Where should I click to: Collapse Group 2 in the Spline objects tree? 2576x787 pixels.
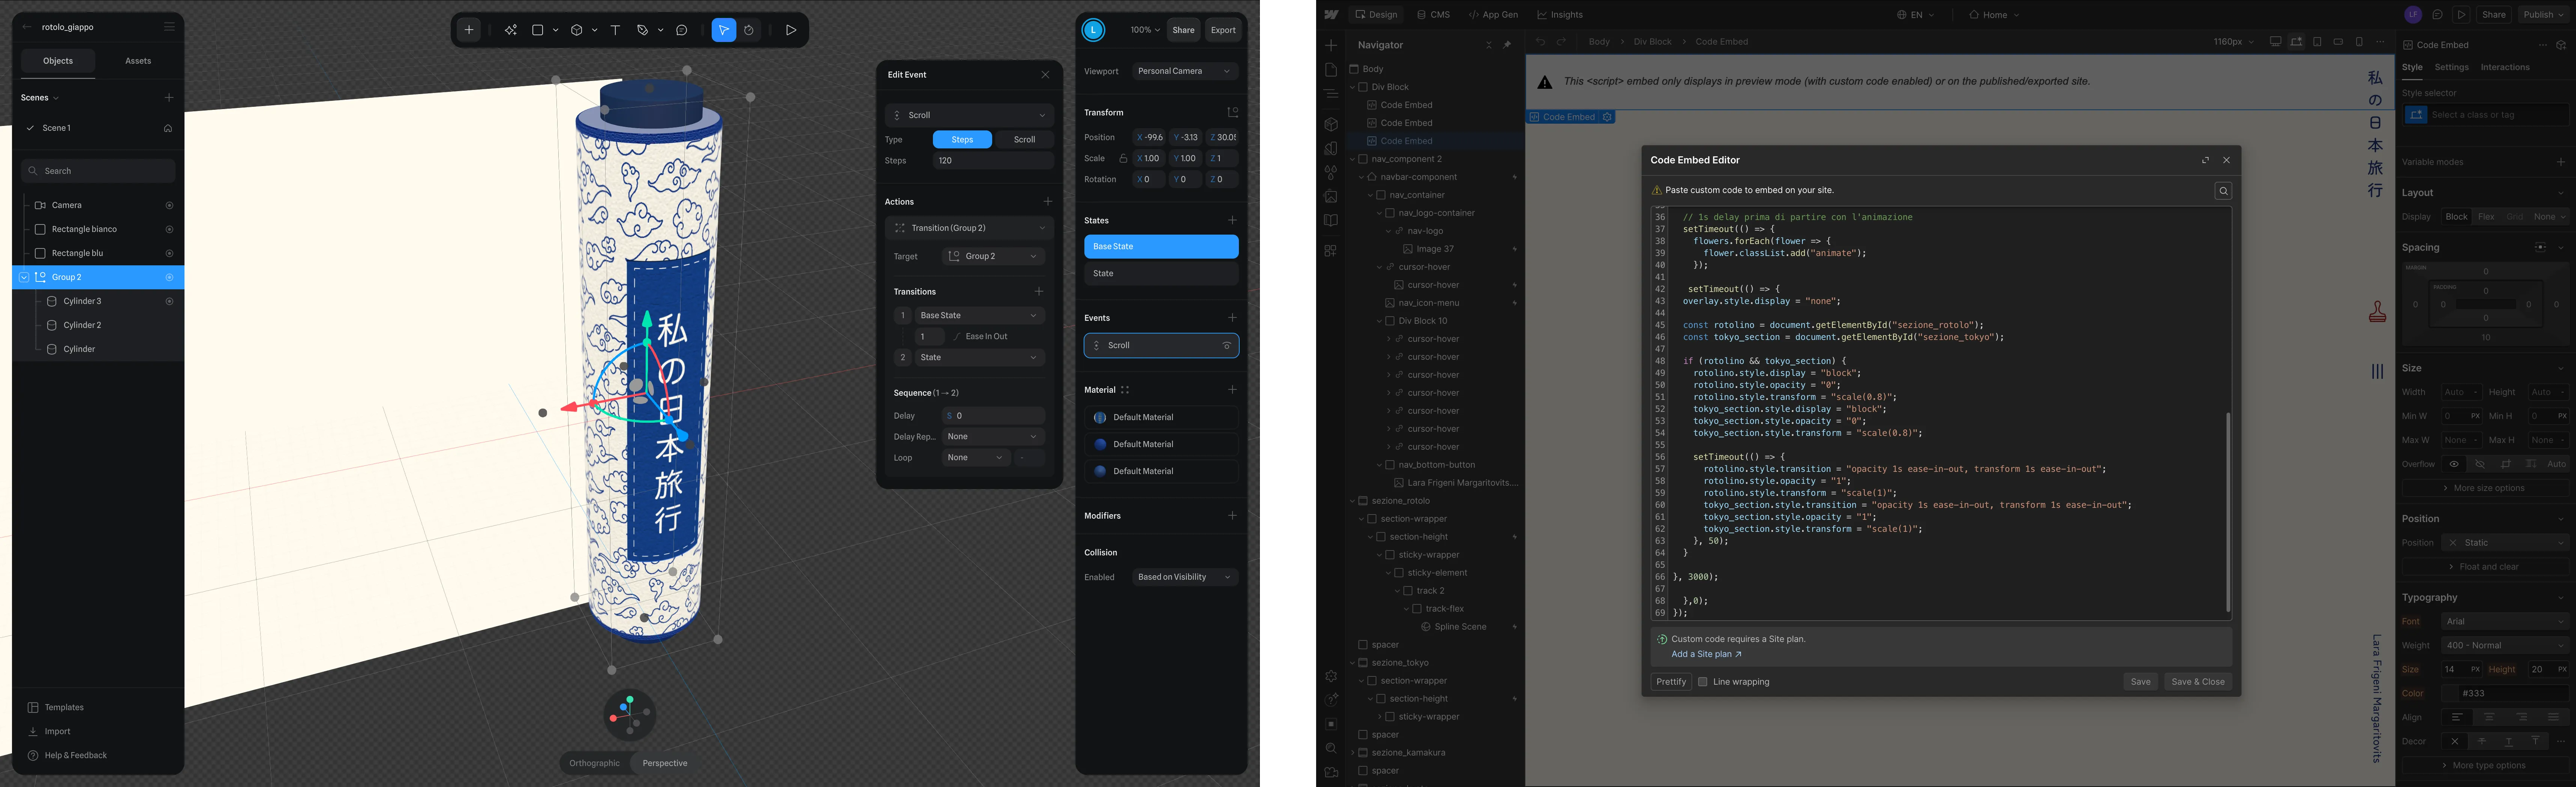coord(24,277)
